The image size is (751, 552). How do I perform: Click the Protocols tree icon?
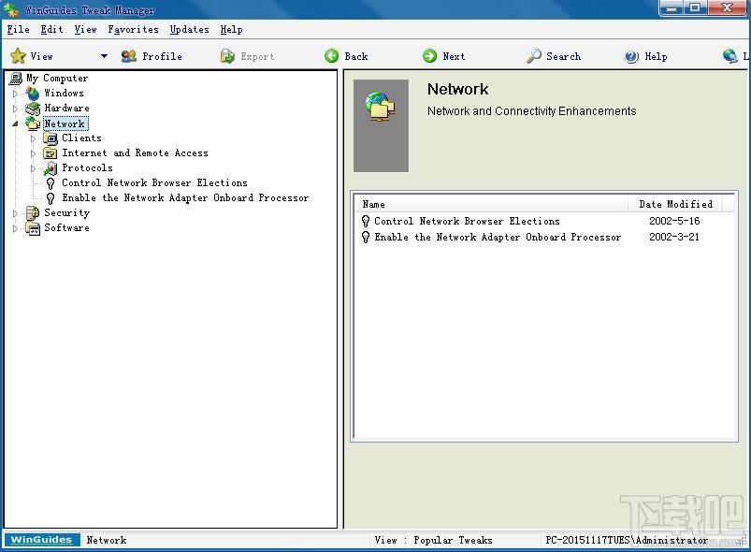pyautogui.click(x=51, y=168)
